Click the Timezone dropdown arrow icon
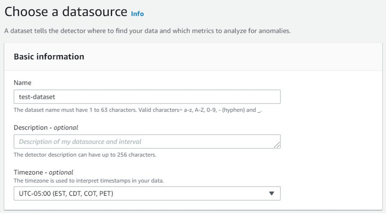386x214 pixels. point(271,193)
